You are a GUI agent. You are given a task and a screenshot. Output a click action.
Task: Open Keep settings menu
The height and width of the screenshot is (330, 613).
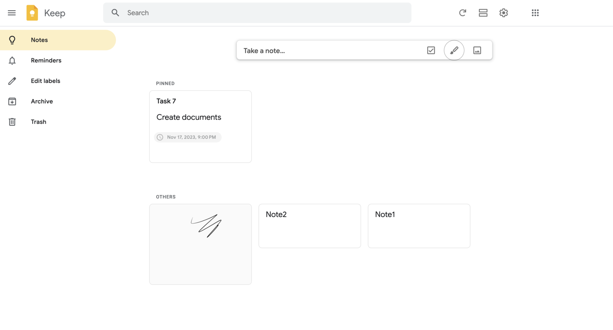coord(503,13)
